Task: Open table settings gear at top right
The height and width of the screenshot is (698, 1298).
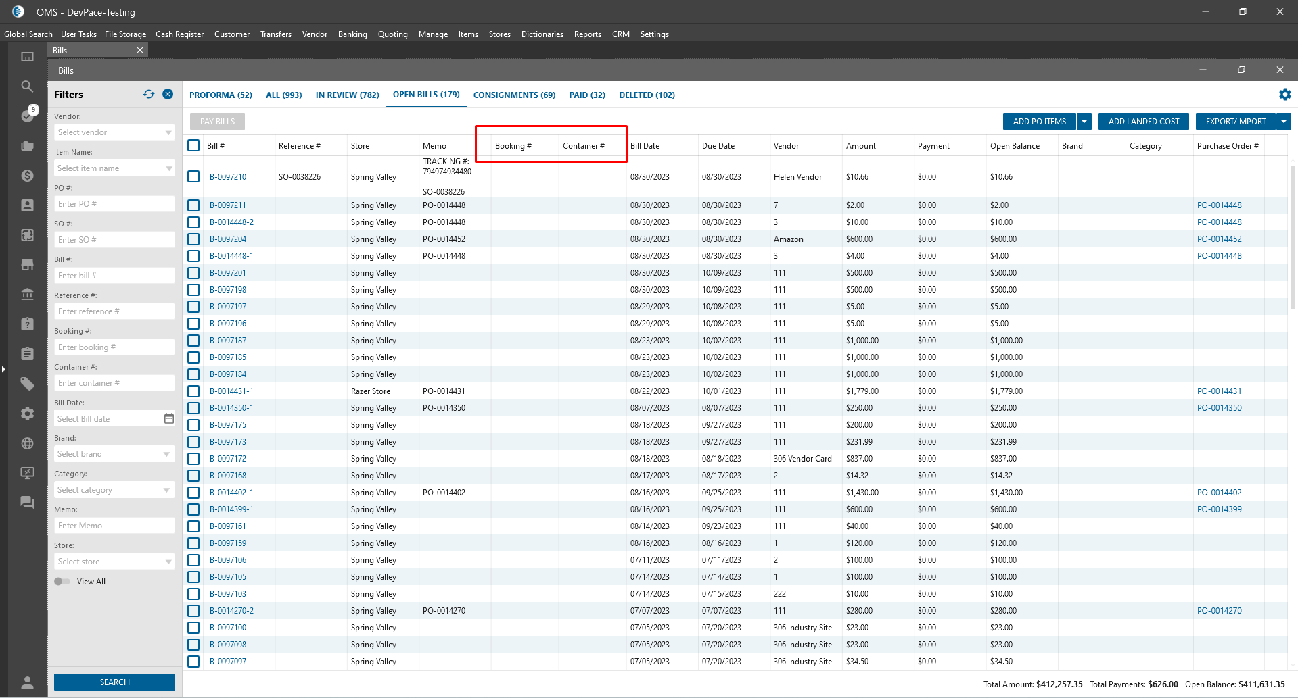Action: tap(1284, 95)
